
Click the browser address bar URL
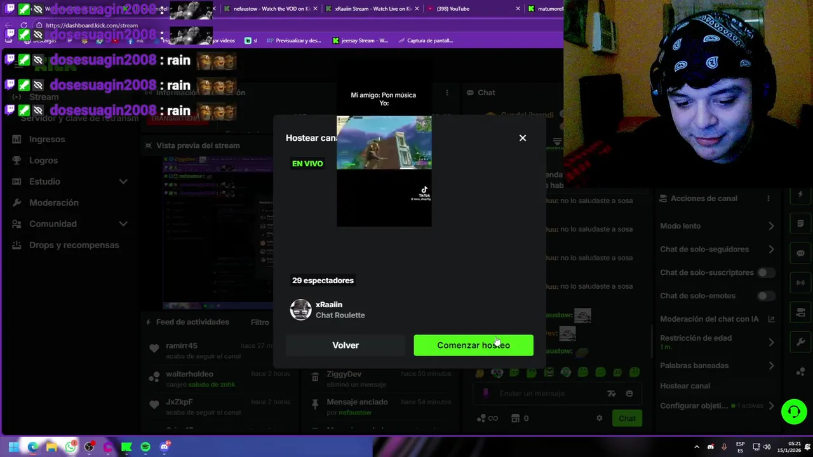pos(91,25)
